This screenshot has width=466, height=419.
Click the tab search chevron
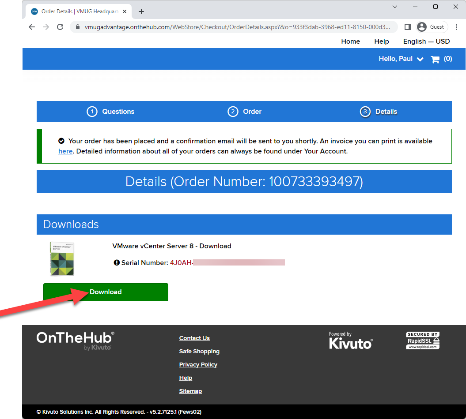395,7
